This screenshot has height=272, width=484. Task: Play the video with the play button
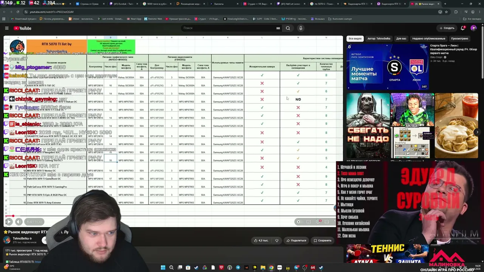[9, 222]
